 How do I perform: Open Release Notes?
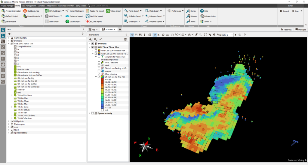point(208,16)
